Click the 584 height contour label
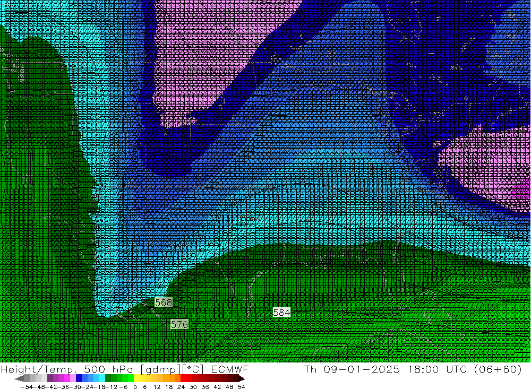Image resolution: width=531 pixels, height=389 pixels. coord(281,313)
